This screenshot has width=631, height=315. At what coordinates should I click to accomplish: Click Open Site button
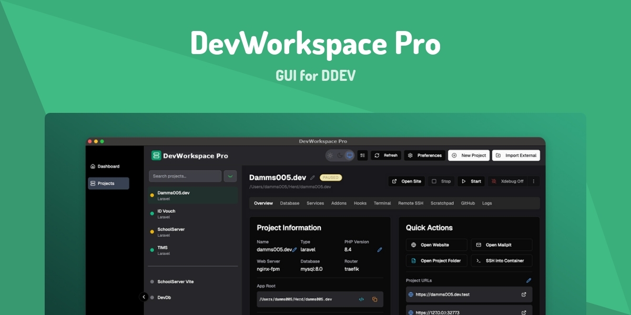click(x=407, y=181)
